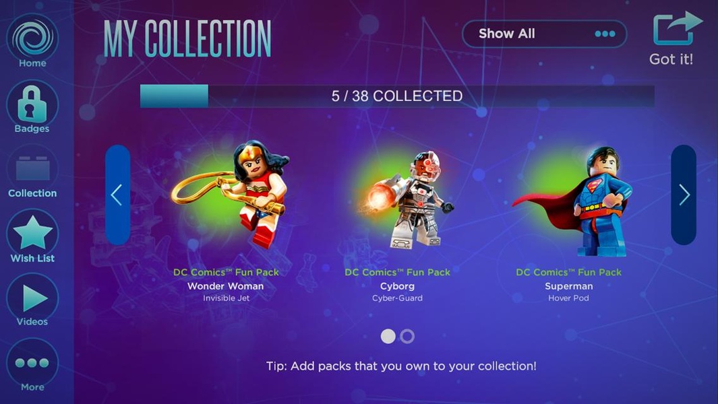Click the share arrow icon
Image resolution: width=718 pixels, height=404 pixels.
pos(677,28)
